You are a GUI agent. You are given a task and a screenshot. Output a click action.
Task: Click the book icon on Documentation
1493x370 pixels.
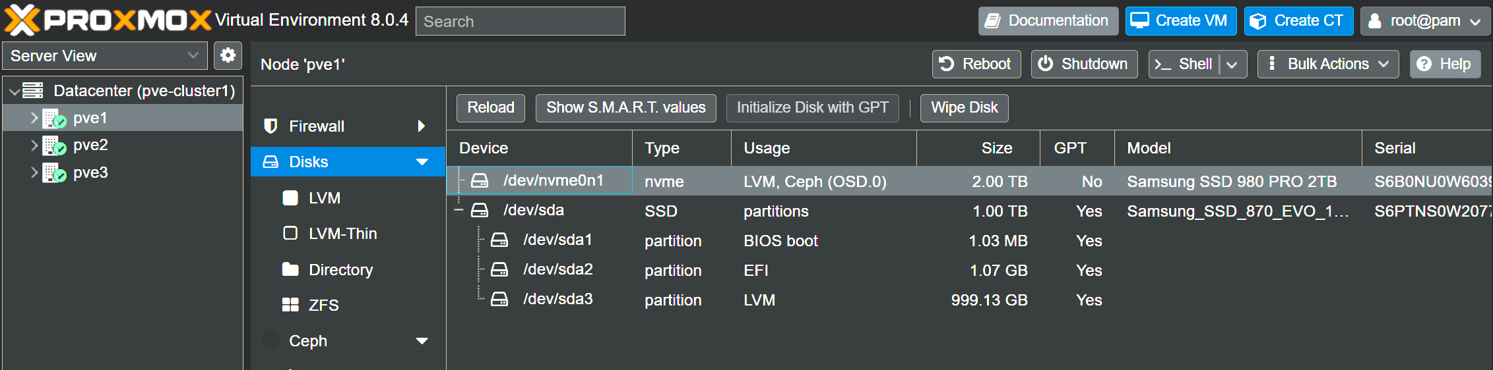993,21
